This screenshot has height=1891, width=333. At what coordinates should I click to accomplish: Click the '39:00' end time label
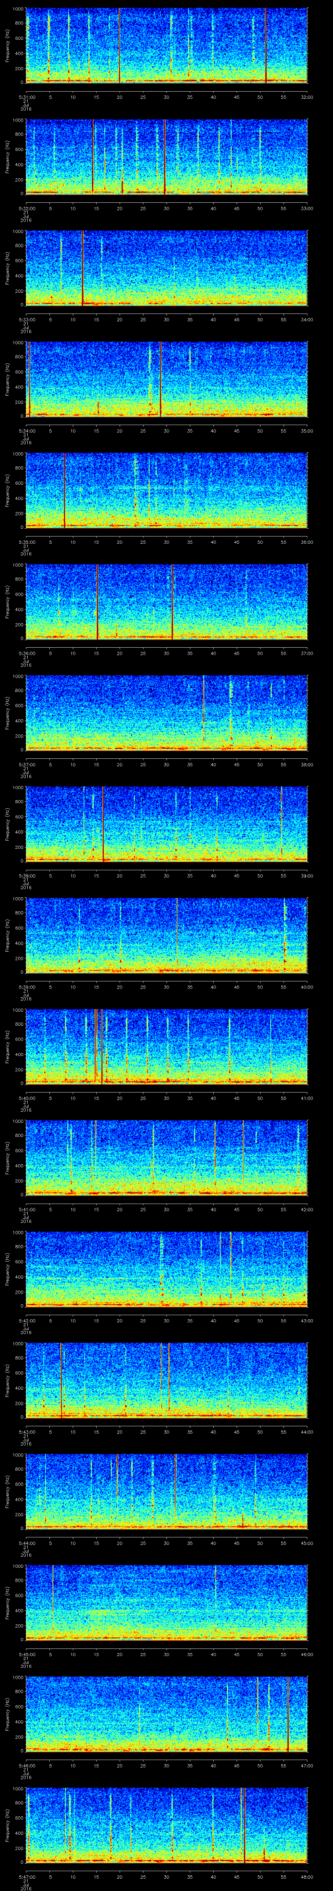click(307, 876)
